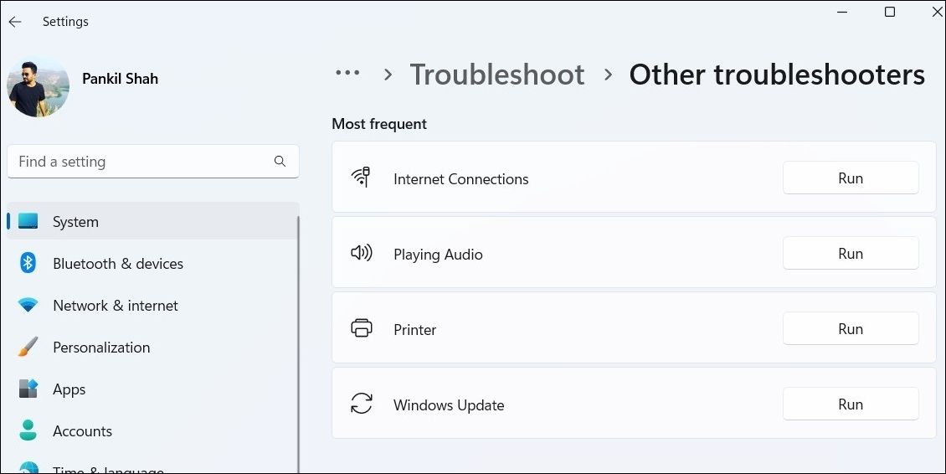Run the Internet Connections troubleshooter
This screenshot has height=474, width=946.
click(x=851, y=178)
